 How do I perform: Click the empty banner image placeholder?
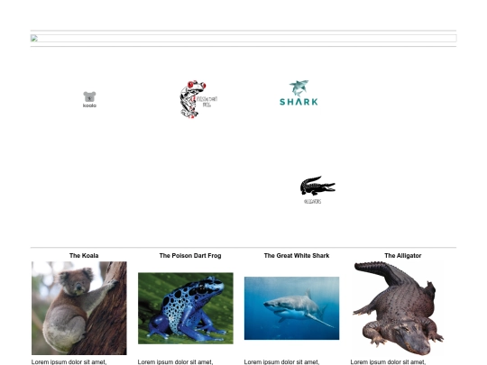click(243, 38)
